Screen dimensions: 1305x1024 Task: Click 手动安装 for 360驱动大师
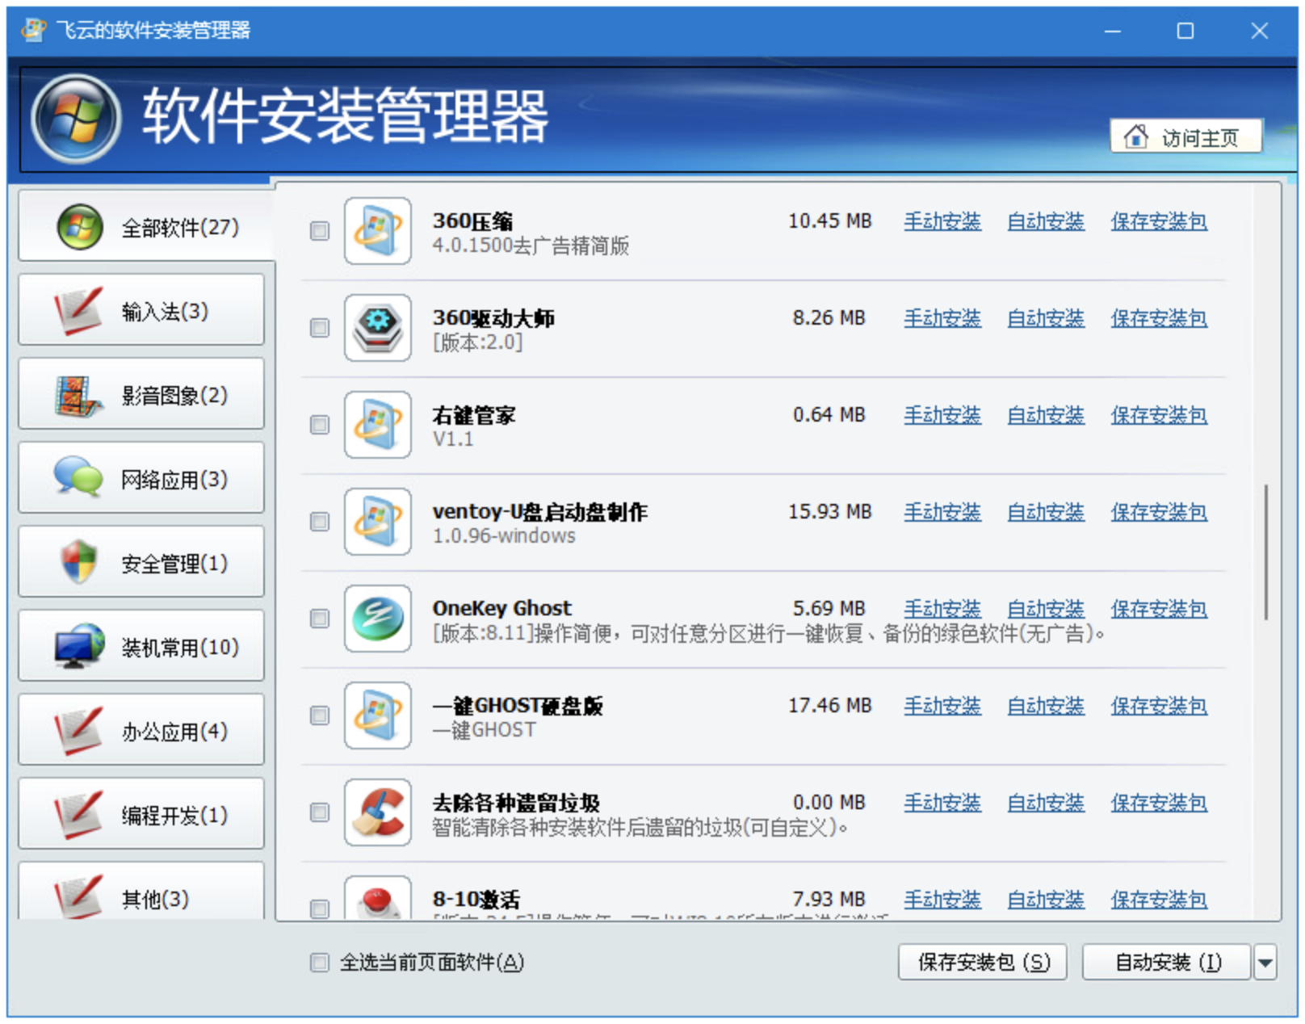pos(942,318)
